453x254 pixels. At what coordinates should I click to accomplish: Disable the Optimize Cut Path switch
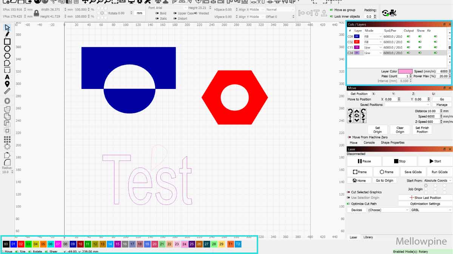click(349, 204)
